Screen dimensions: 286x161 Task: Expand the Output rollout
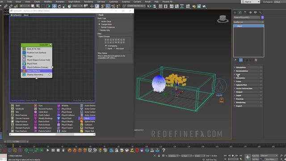click(x=248, y=92)
